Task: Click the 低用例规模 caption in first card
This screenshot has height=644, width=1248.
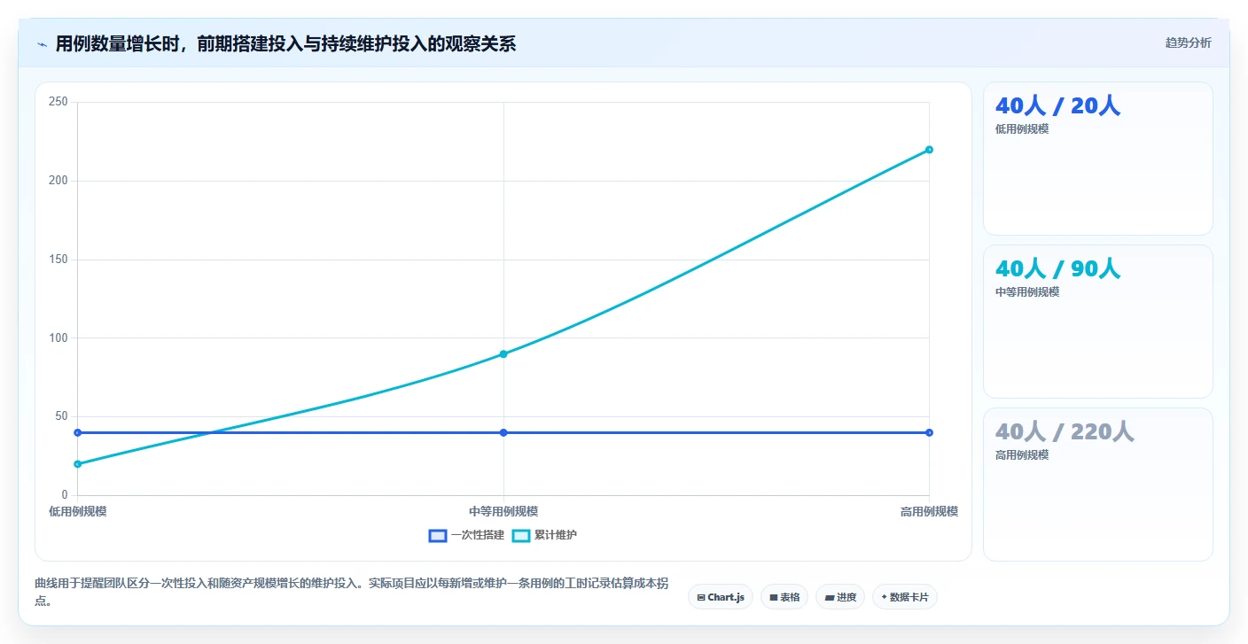Action: (x=1022, y=129)
